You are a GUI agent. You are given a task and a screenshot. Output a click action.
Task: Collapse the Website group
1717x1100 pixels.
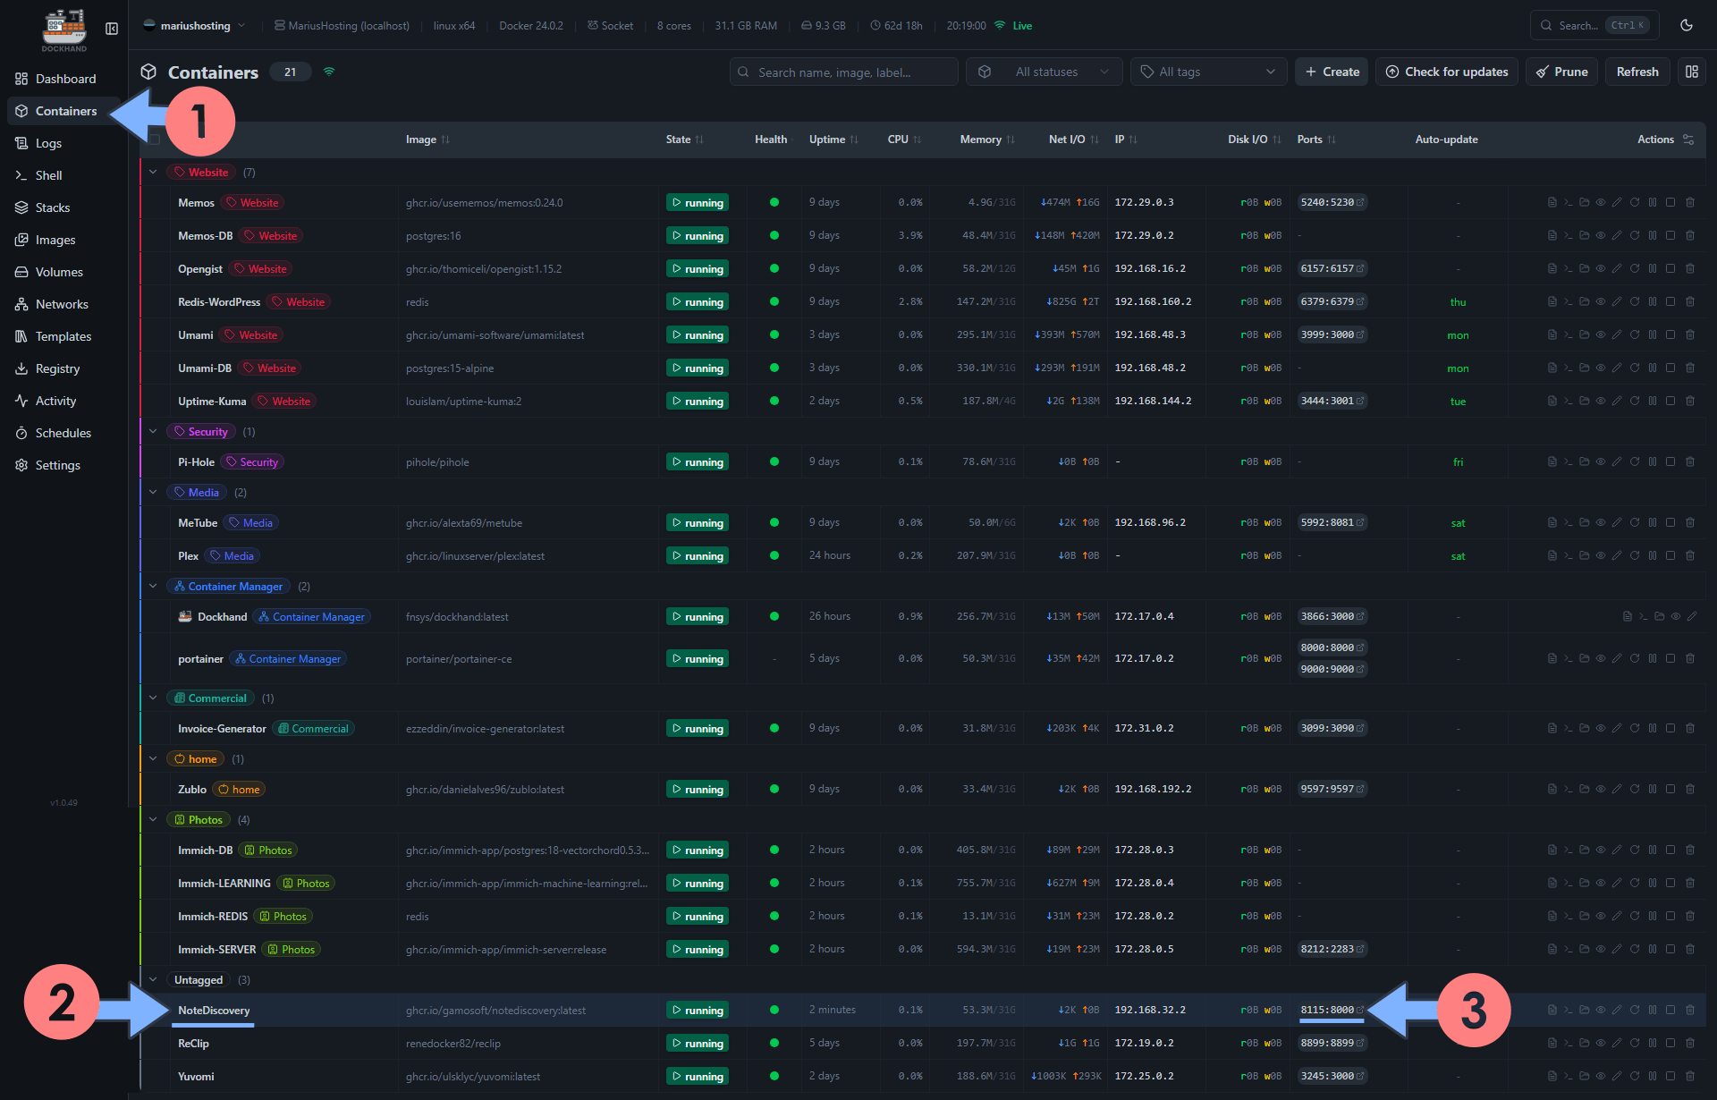coord(153,172)
